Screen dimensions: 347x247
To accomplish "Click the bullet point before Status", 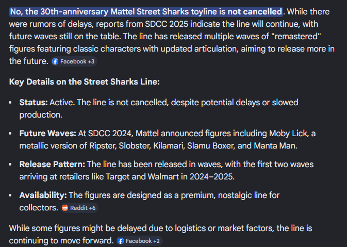I will click(10, 103).
